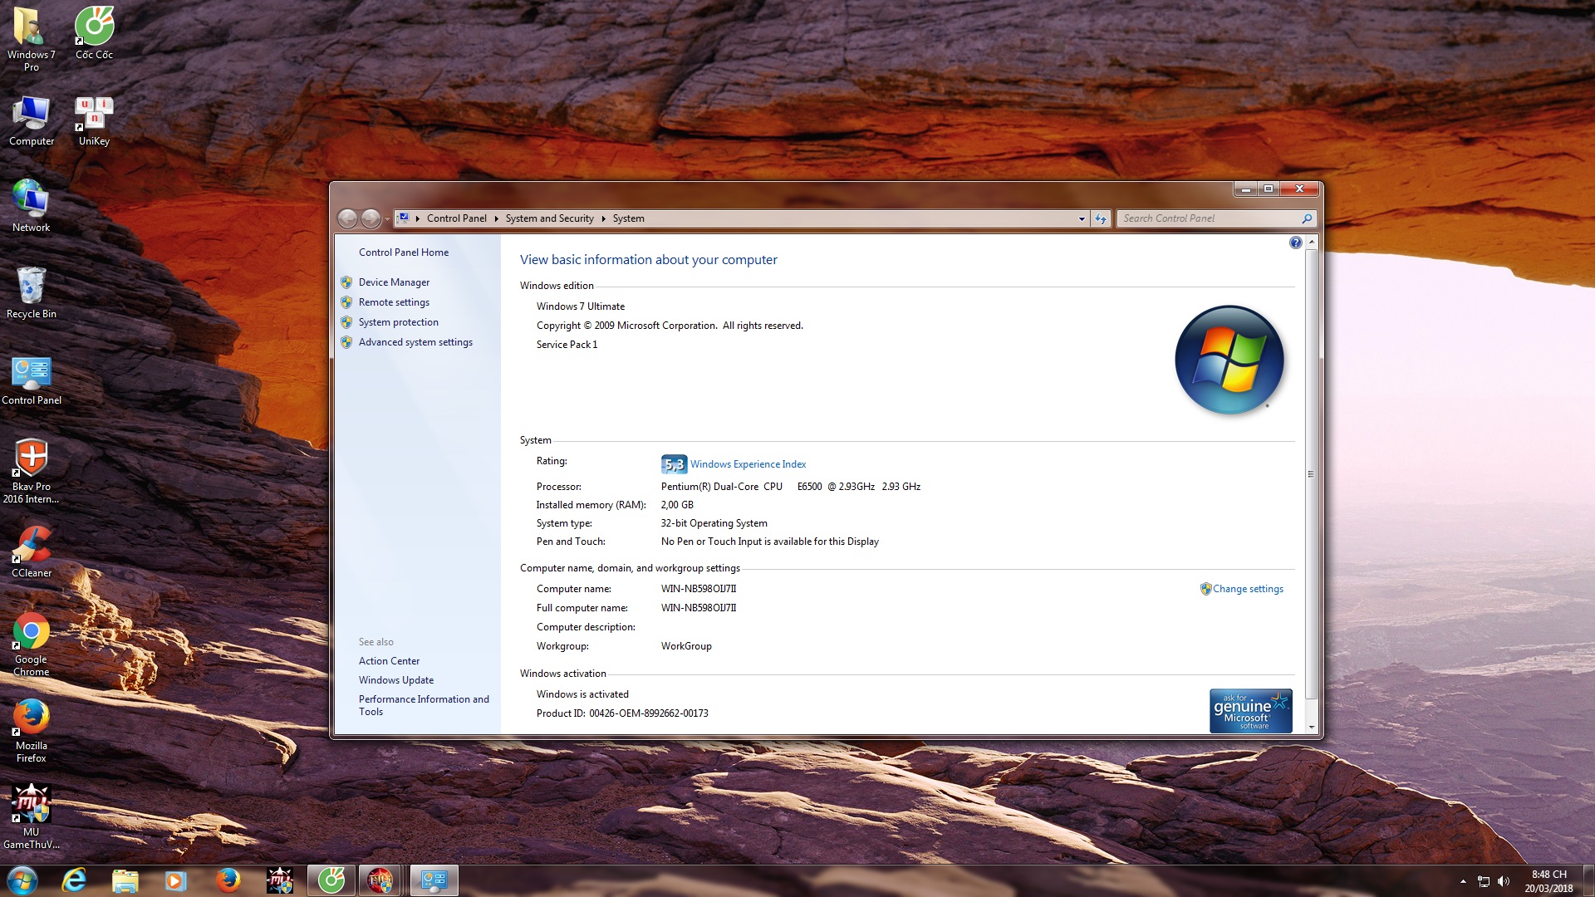Click the Windows 7 Ultimate text
The height and width of the screenshot is (897, 1595).
tap(580, 306)
